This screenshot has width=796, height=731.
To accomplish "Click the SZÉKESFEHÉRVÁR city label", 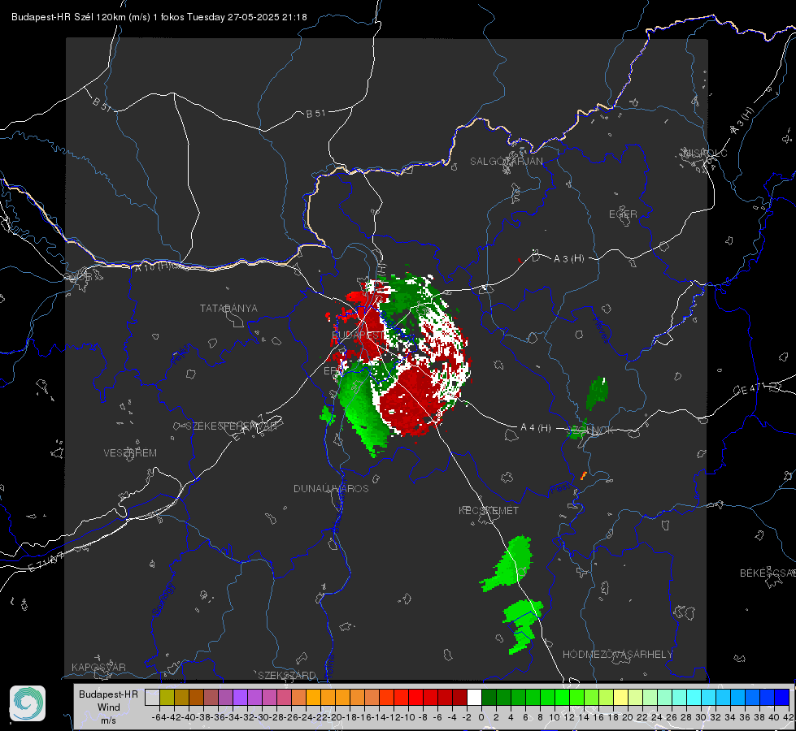I will coord(231,426).
